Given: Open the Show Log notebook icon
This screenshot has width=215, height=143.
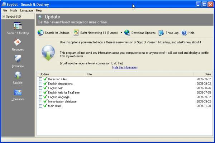Looking at the screenshot, I should [x=161, y=33].
